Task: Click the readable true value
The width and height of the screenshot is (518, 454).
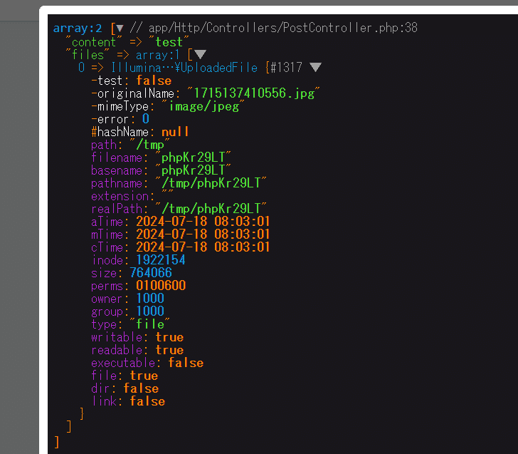Action: point(169,350)
